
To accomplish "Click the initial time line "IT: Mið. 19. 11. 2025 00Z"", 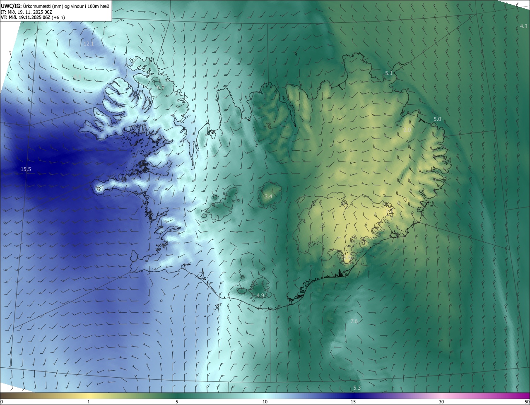I will coord(26,12).
